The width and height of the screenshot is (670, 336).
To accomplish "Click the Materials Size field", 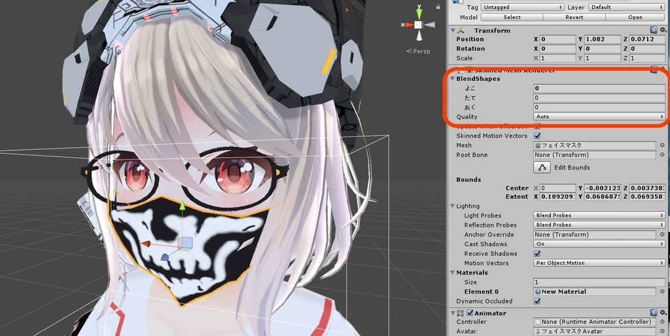I will click(599, 283).
